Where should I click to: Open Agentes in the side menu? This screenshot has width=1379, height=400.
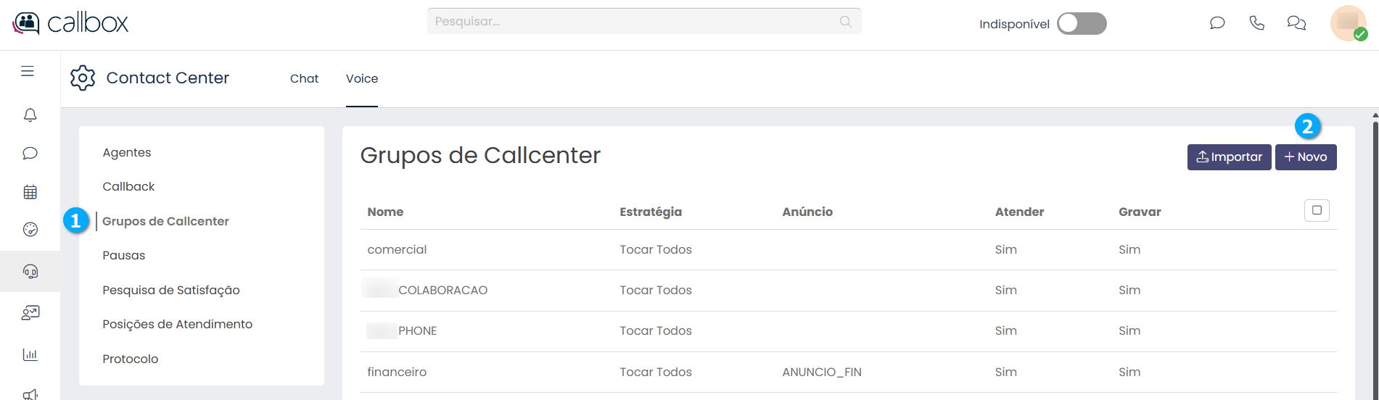point(127,153)
